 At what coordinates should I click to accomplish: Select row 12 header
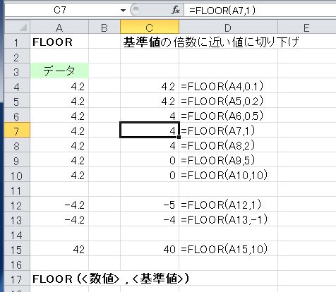[17, 205]
